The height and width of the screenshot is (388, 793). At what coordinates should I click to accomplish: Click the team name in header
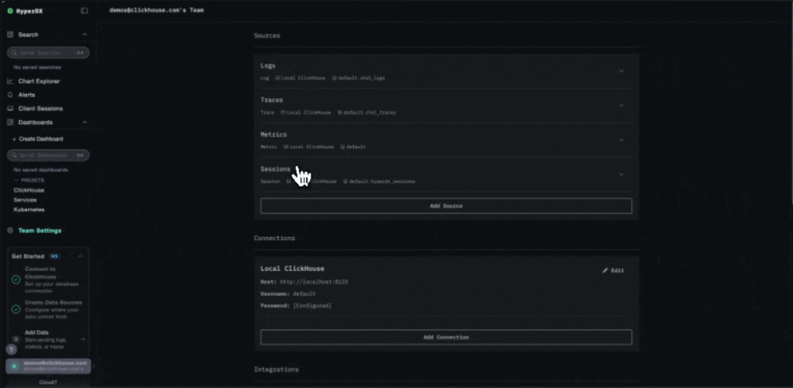[157, 10]
